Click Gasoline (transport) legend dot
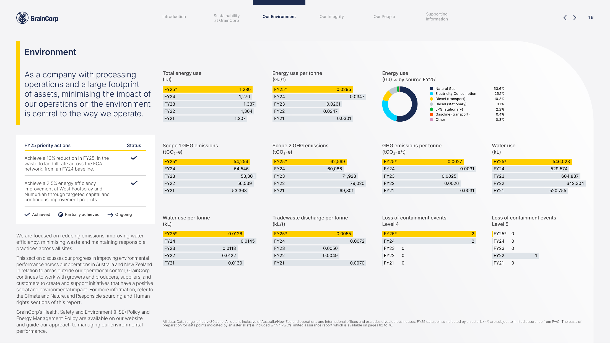The height and width of the screenshot is (343, 610). point(431,114)
